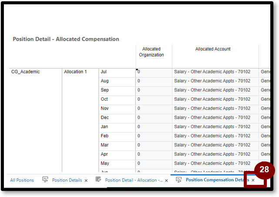This screenshot has height=197, width=279.
Task: Click Allocated Organization cell for Sep
Action: [x=154, y=90]
